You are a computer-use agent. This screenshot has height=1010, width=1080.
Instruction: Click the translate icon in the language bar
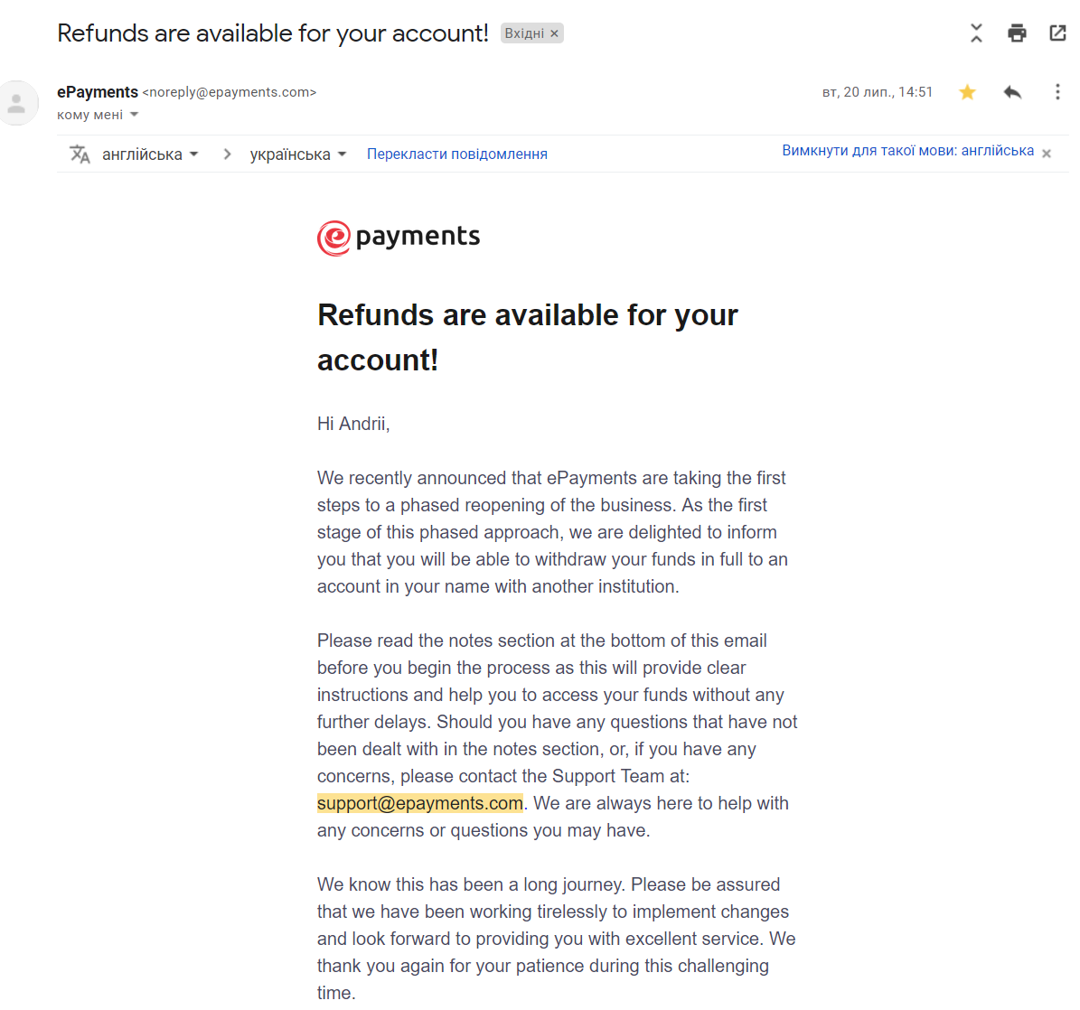click(x=80, y=154)
